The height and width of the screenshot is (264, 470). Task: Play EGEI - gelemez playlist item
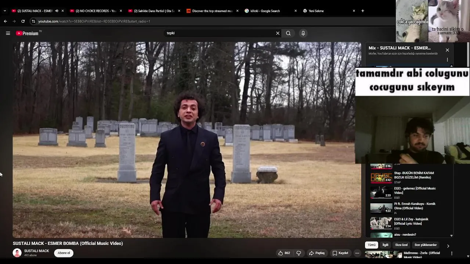415,191
